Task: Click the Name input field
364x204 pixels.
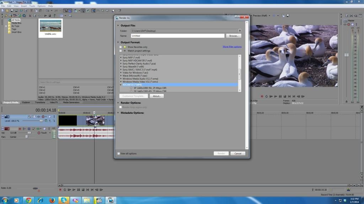Action: tap(178, 36)
